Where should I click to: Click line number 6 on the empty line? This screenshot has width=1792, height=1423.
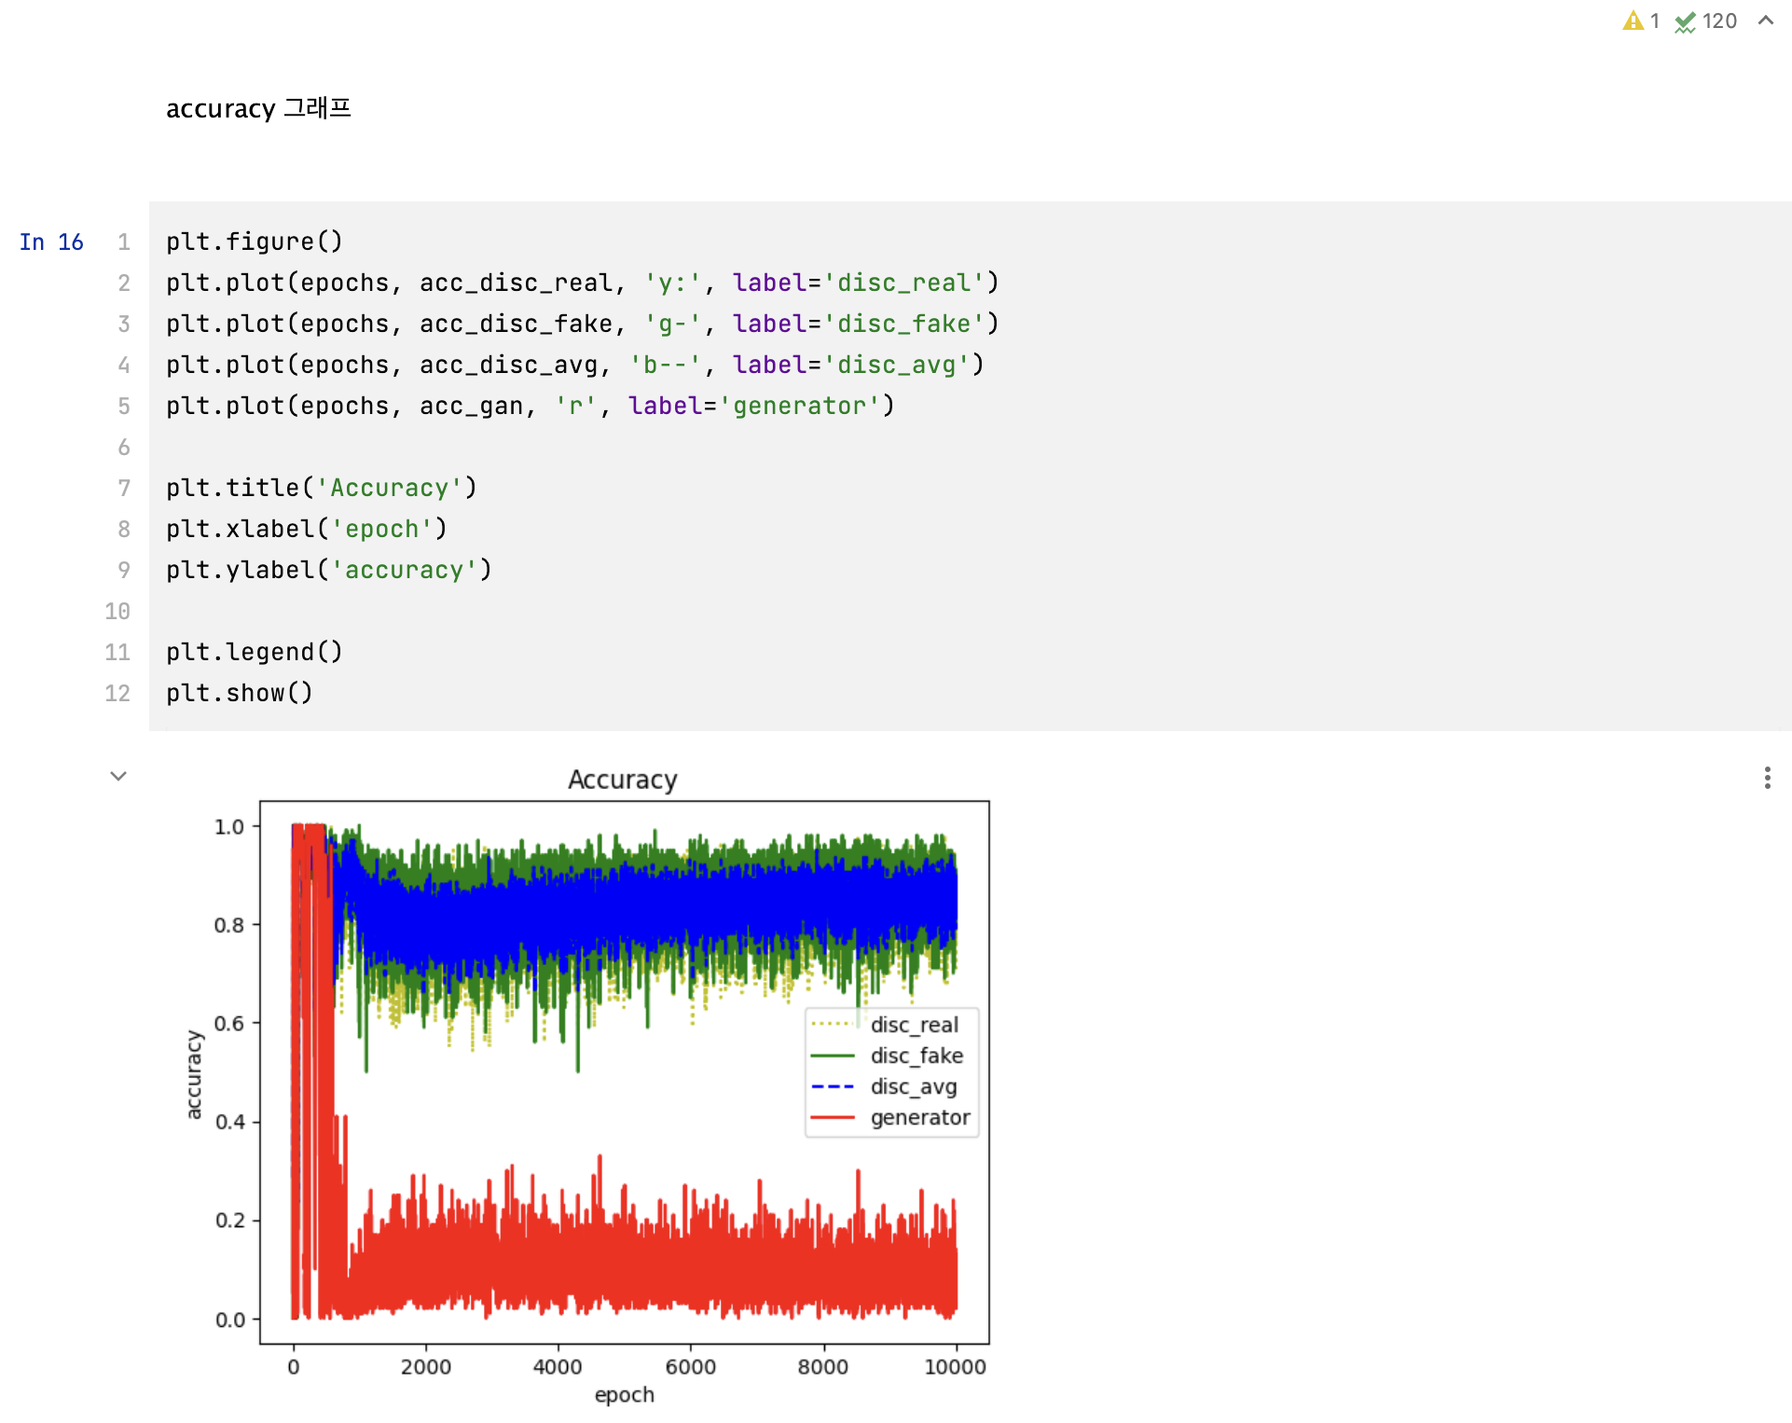pos(123,447)
